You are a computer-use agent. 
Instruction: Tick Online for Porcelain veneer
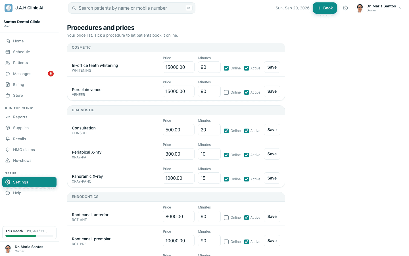tap(226, 92)
